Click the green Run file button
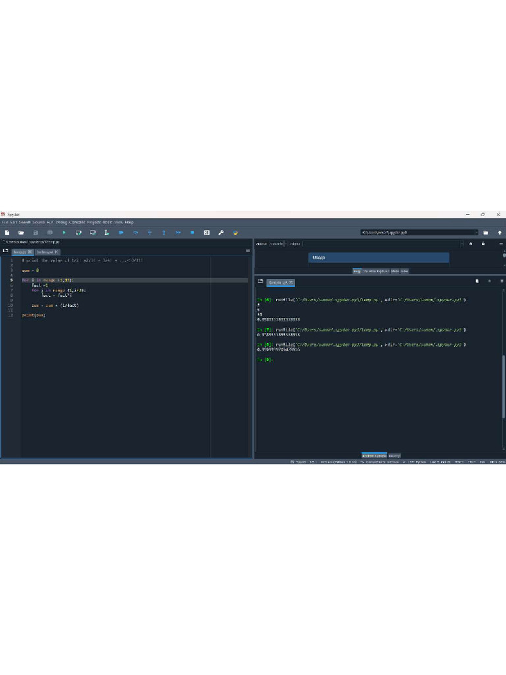This screenshot has width=506, height=675. pyautogui.click(x=64, y=233)
